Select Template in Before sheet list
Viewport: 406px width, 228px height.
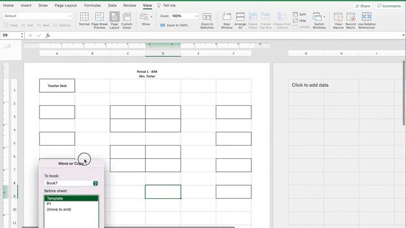point(71,198)
